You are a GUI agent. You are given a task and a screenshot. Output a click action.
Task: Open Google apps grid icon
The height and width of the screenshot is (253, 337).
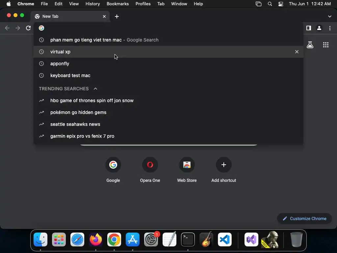[x=326, y=45]
